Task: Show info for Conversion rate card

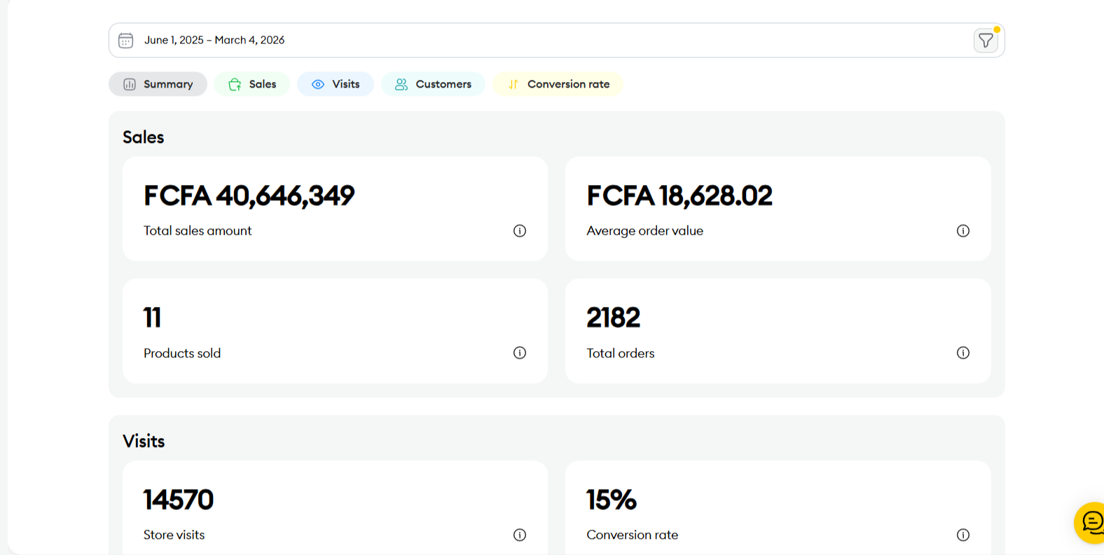Action: pos(963,535)
